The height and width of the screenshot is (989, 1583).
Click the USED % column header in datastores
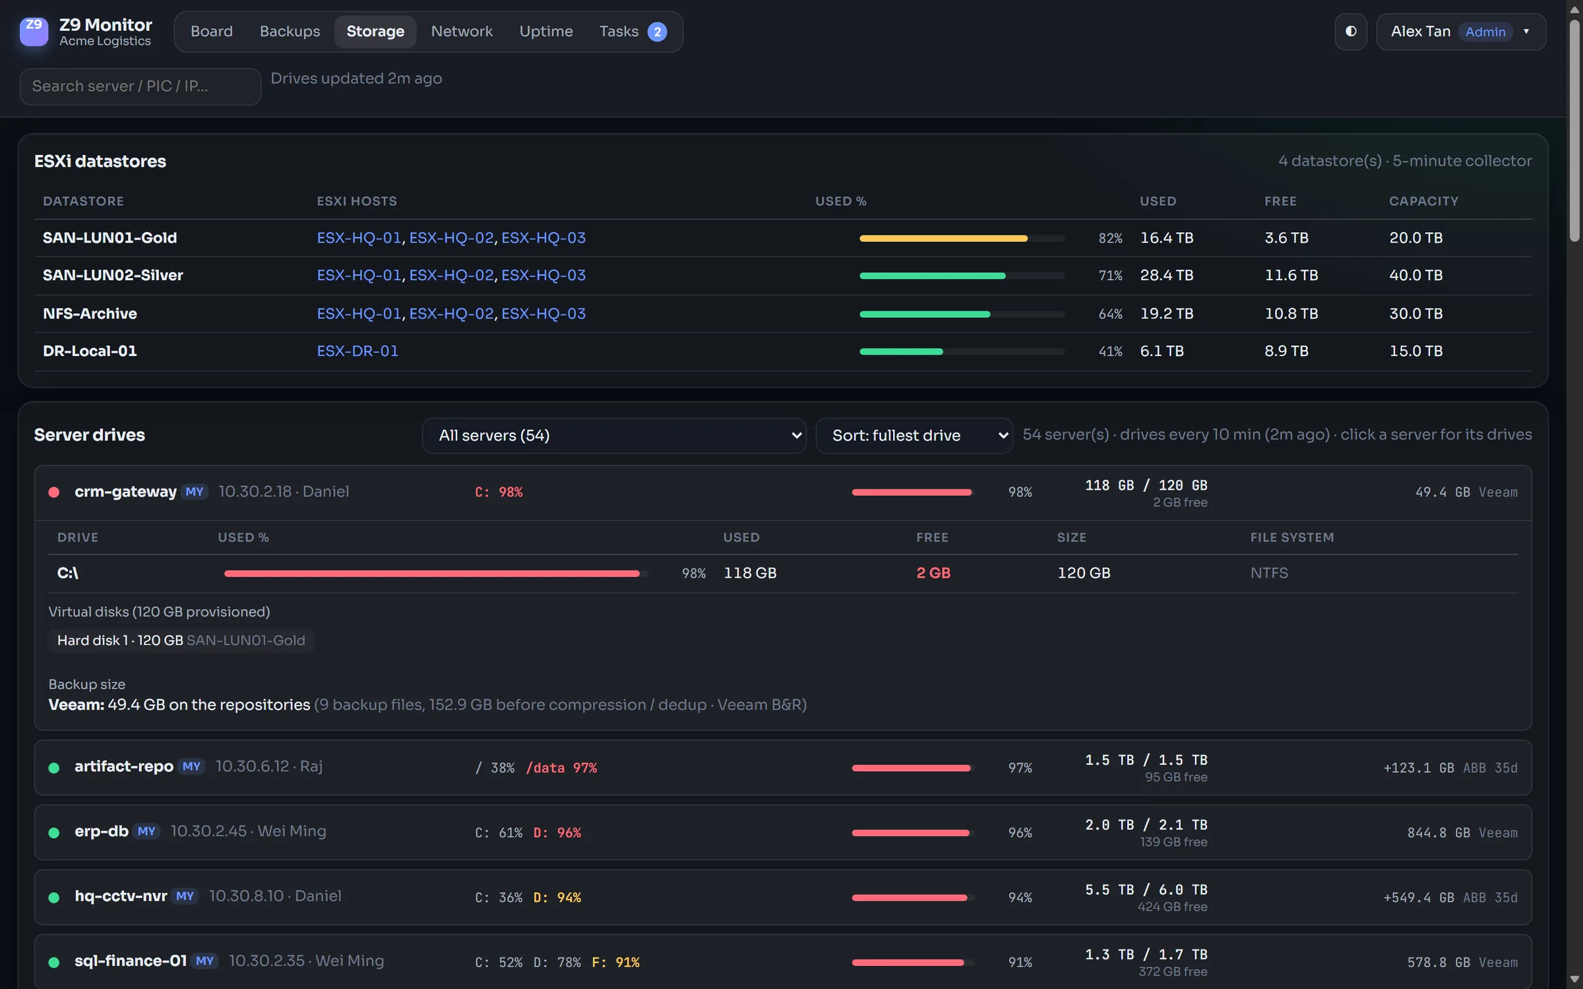click(841, 202)
